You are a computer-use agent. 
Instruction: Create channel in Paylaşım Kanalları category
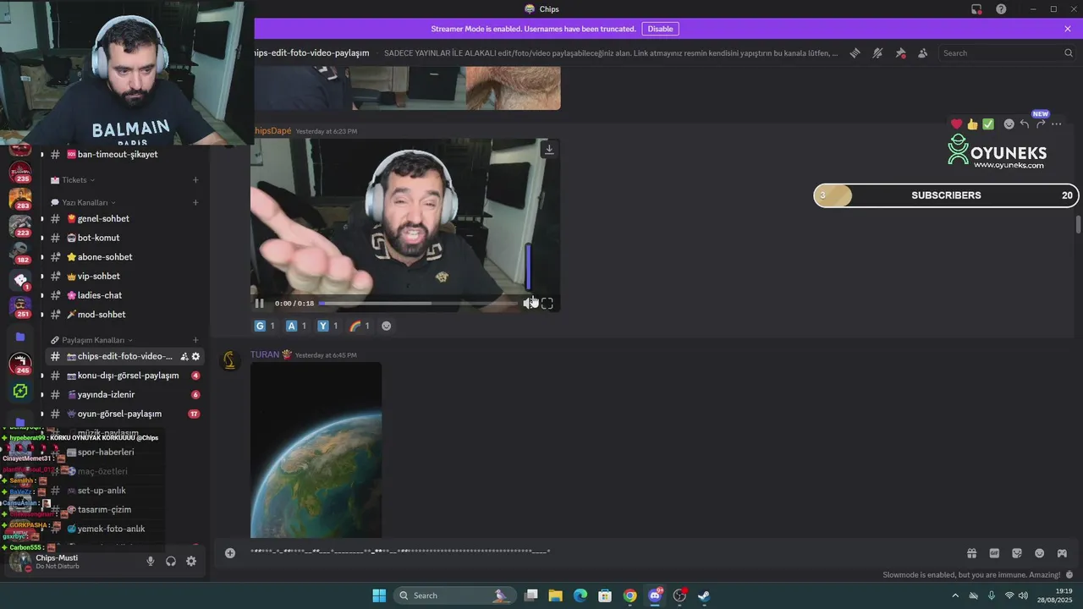[195, 340]
